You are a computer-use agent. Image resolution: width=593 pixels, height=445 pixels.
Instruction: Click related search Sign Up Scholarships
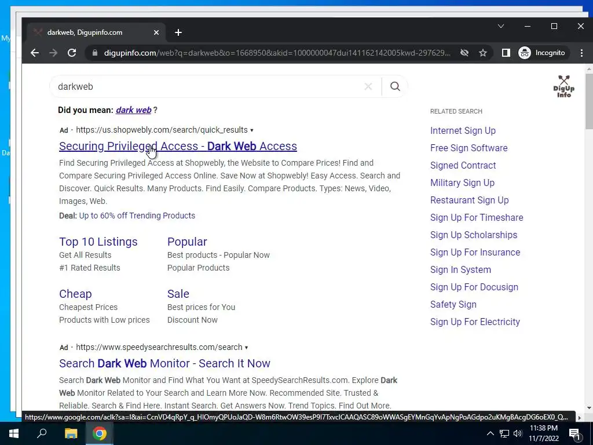point(474,235)
